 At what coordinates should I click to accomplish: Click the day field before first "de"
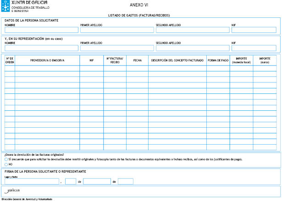(x=71, y=181)
